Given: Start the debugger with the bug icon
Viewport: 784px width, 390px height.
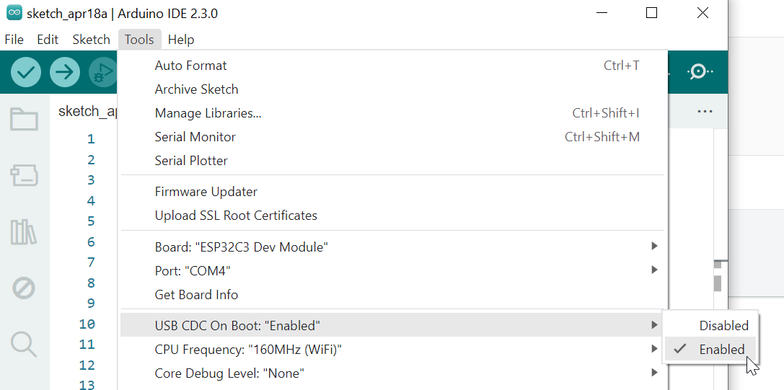Looking at the screenshot, I should 103,73.
